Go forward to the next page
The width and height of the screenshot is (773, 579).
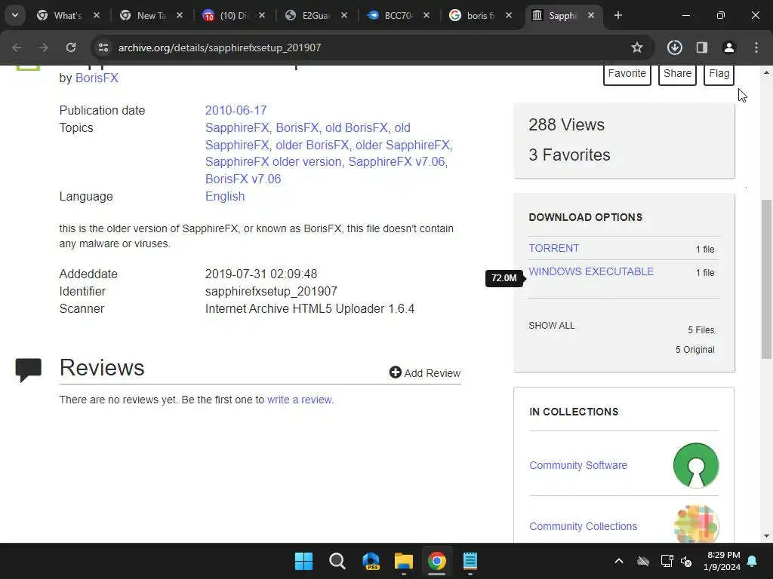pos(44,47)
